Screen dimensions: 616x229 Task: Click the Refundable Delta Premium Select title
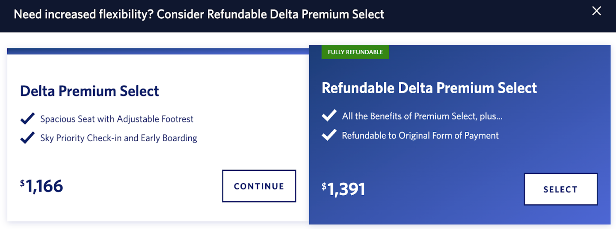click(429, 88)
